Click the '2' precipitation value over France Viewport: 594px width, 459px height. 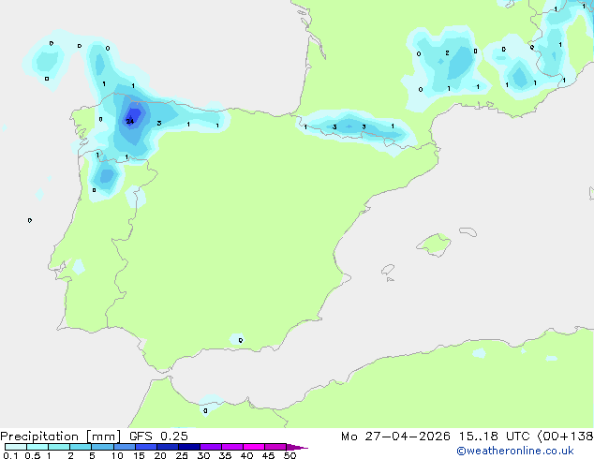coord(448,53)
